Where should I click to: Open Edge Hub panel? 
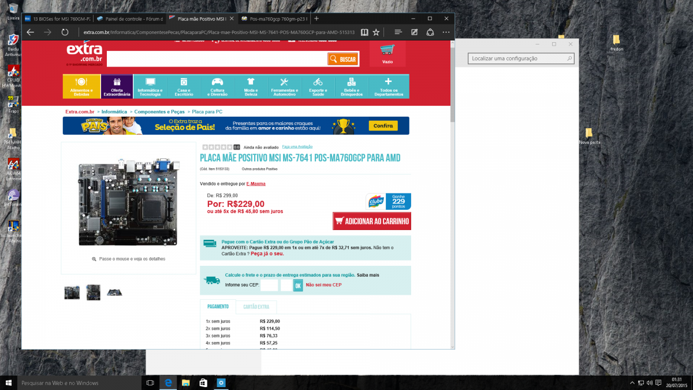pyautogui.click(x=398, y=32)
